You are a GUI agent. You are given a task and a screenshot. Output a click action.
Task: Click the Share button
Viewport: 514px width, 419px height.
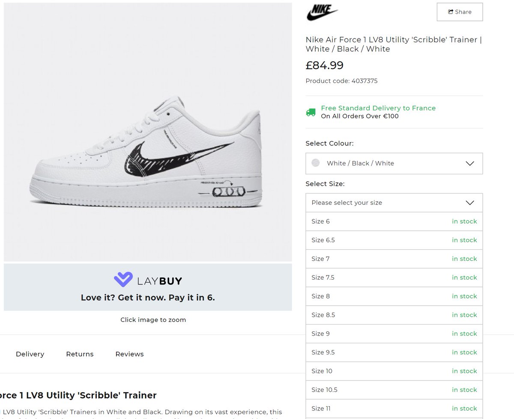460,12
